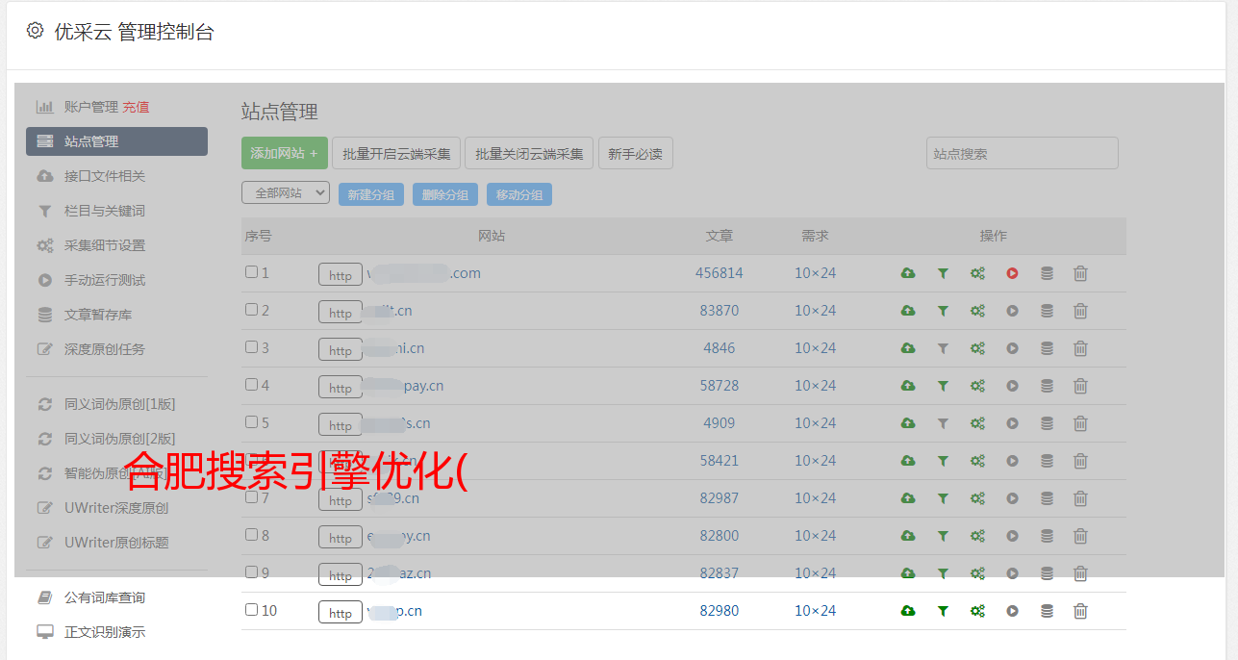The width and height of the screenshot is (1238, 660).
Task: Check the checkbox for row 10
Action: (x=251, y=610)
